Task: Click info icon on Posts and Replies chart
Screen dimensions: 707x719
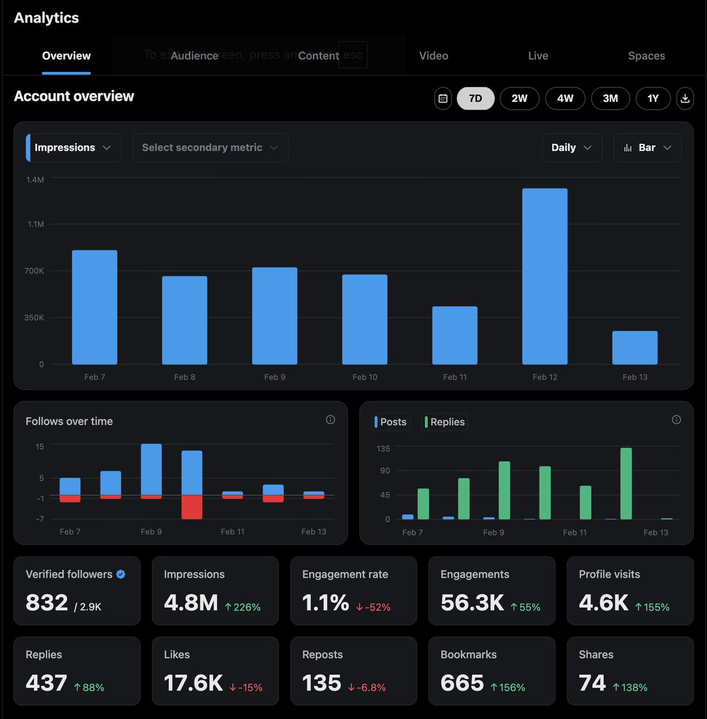Action: [676, 420]
